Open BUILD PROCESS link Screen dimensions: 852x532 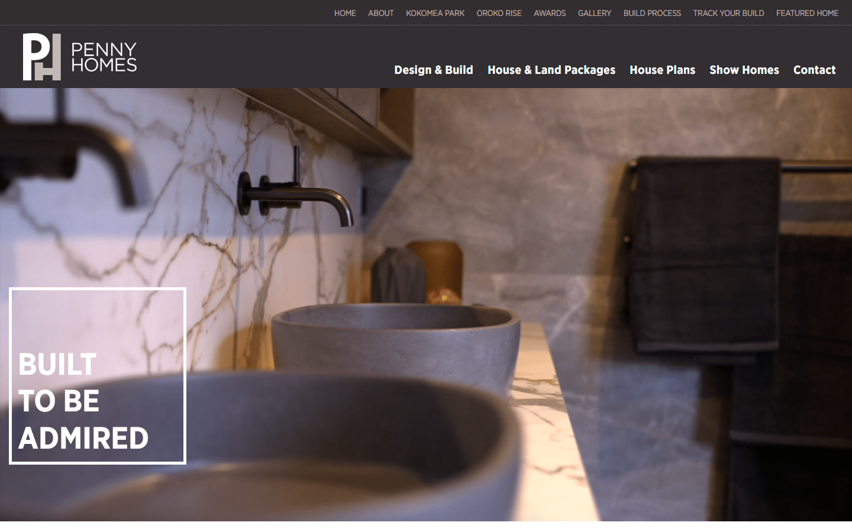tap(652, 13)
